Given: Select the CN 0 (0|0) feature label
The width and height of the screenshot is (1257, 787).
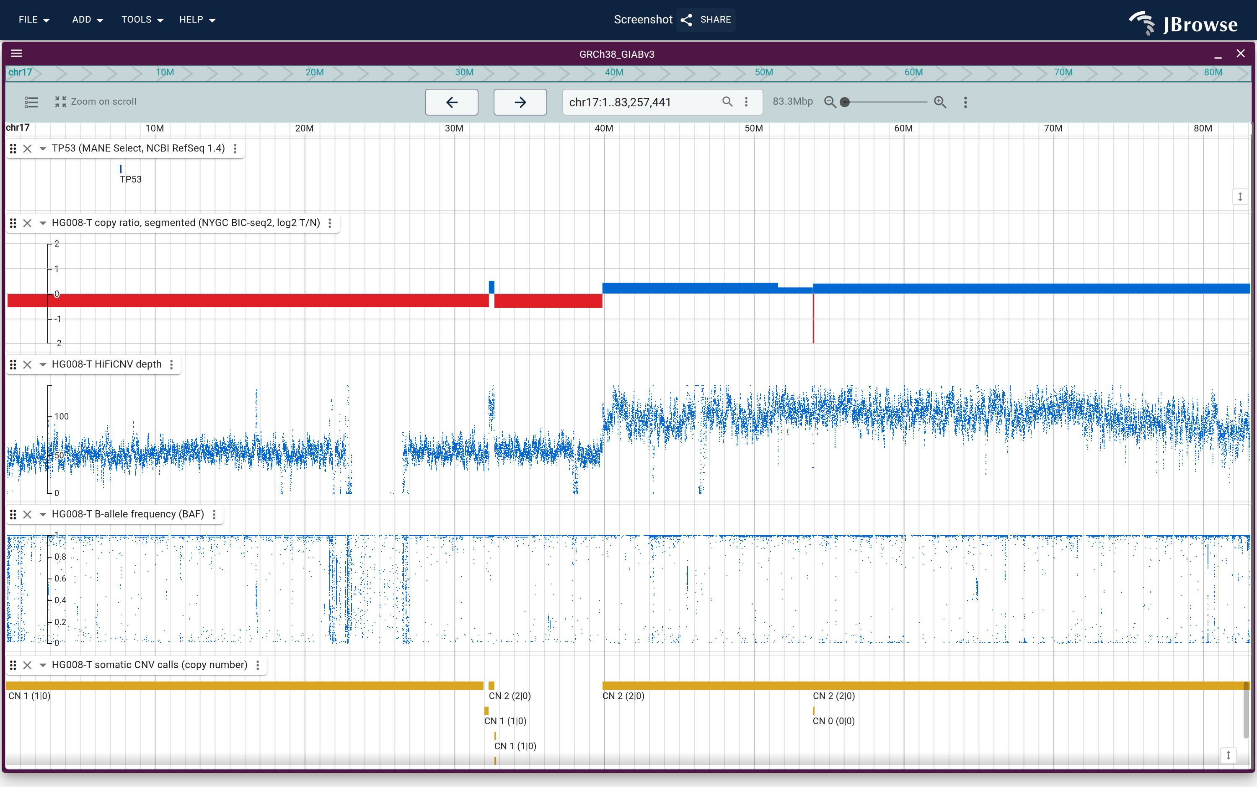Looking at the screenshot, I should click(x=833, y=721).
